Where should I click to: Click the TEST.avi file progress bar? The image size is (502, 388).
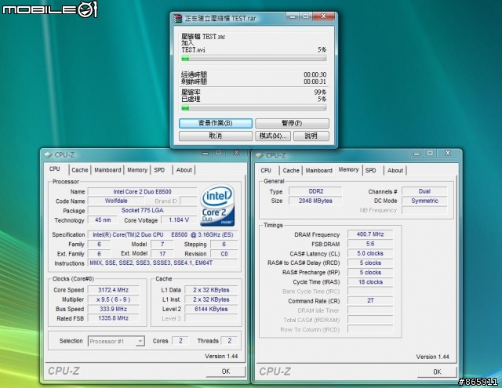coord(254,59)
